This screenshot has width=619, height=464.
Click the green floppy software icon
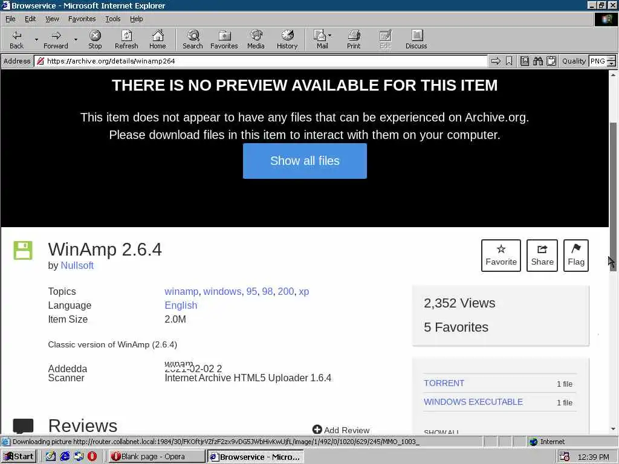tap(23, 250)
